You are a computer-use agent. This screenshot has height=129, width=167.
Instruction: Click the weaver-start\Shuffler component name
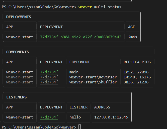tap(93, 82)
